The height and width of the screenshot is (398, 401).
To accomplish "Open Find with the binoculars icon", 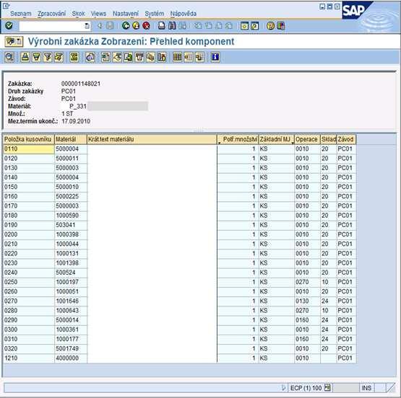I will pos(172,25).
